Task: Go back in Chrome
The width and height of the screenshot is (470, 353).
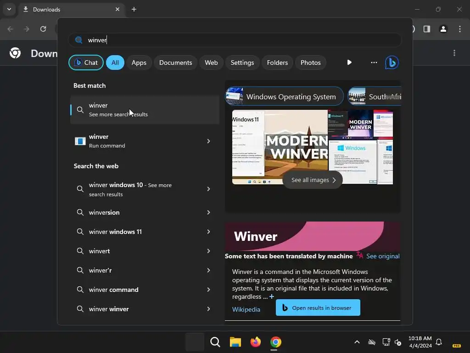Action: point(10,29)
